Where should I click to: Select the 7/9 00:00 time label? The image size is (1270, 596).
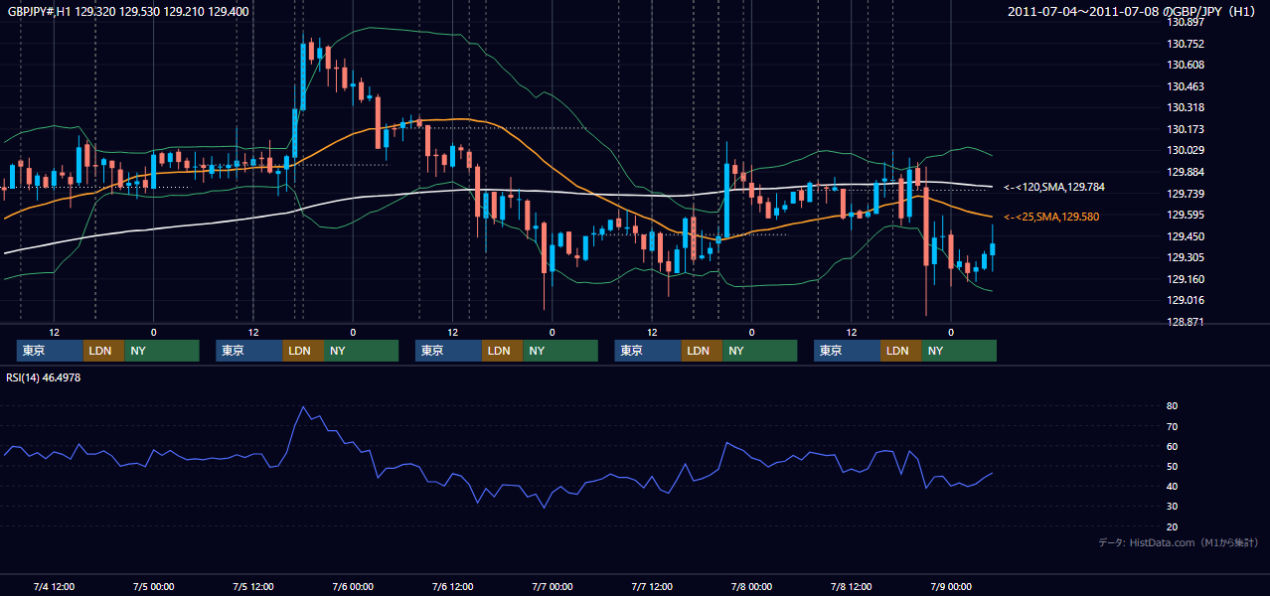(951, 586)
